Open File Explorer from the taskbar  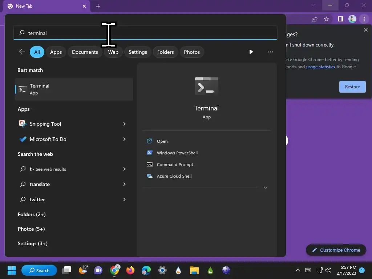194,270
